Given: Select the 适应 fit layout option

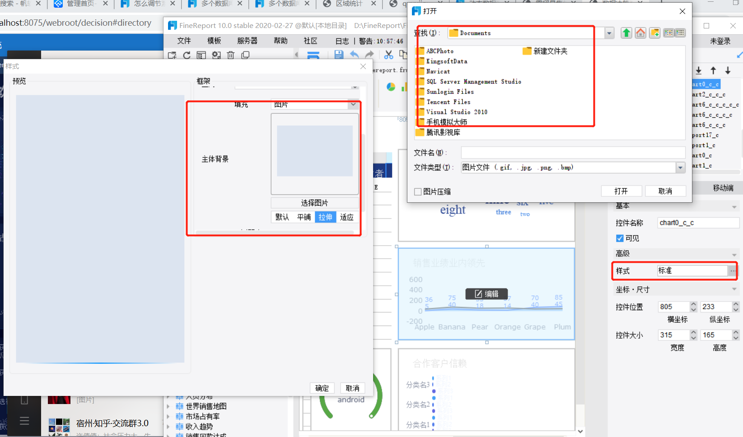Looking at the screenshot, I should [347, 217].
